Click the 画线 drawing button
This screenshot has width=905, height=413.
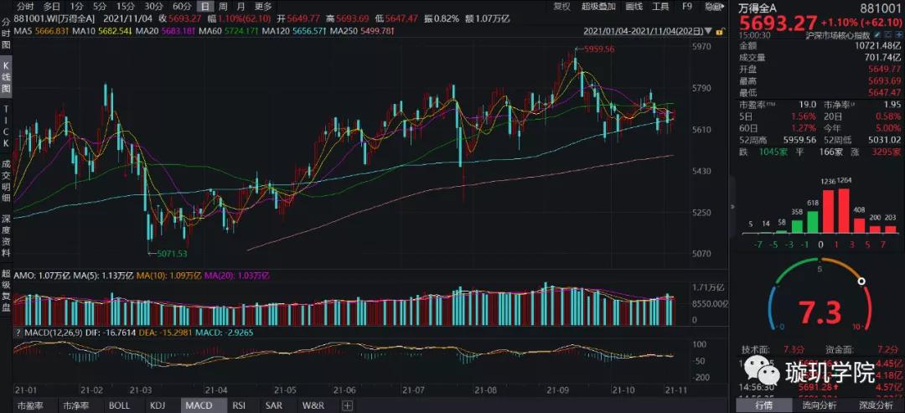click(633, 7)
